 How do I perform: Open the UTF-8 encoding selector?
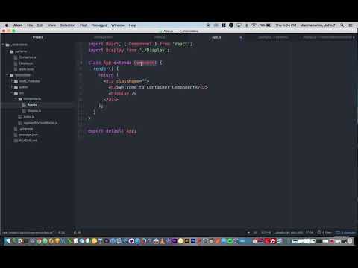[266, 232]
